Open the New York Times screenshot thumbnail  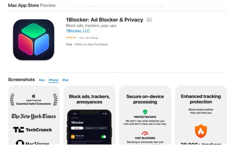[34, 115]
